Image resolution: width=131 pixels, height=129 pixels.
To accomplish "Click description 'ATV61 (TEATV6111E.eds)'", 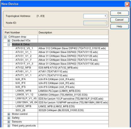I will click(53, 71).
